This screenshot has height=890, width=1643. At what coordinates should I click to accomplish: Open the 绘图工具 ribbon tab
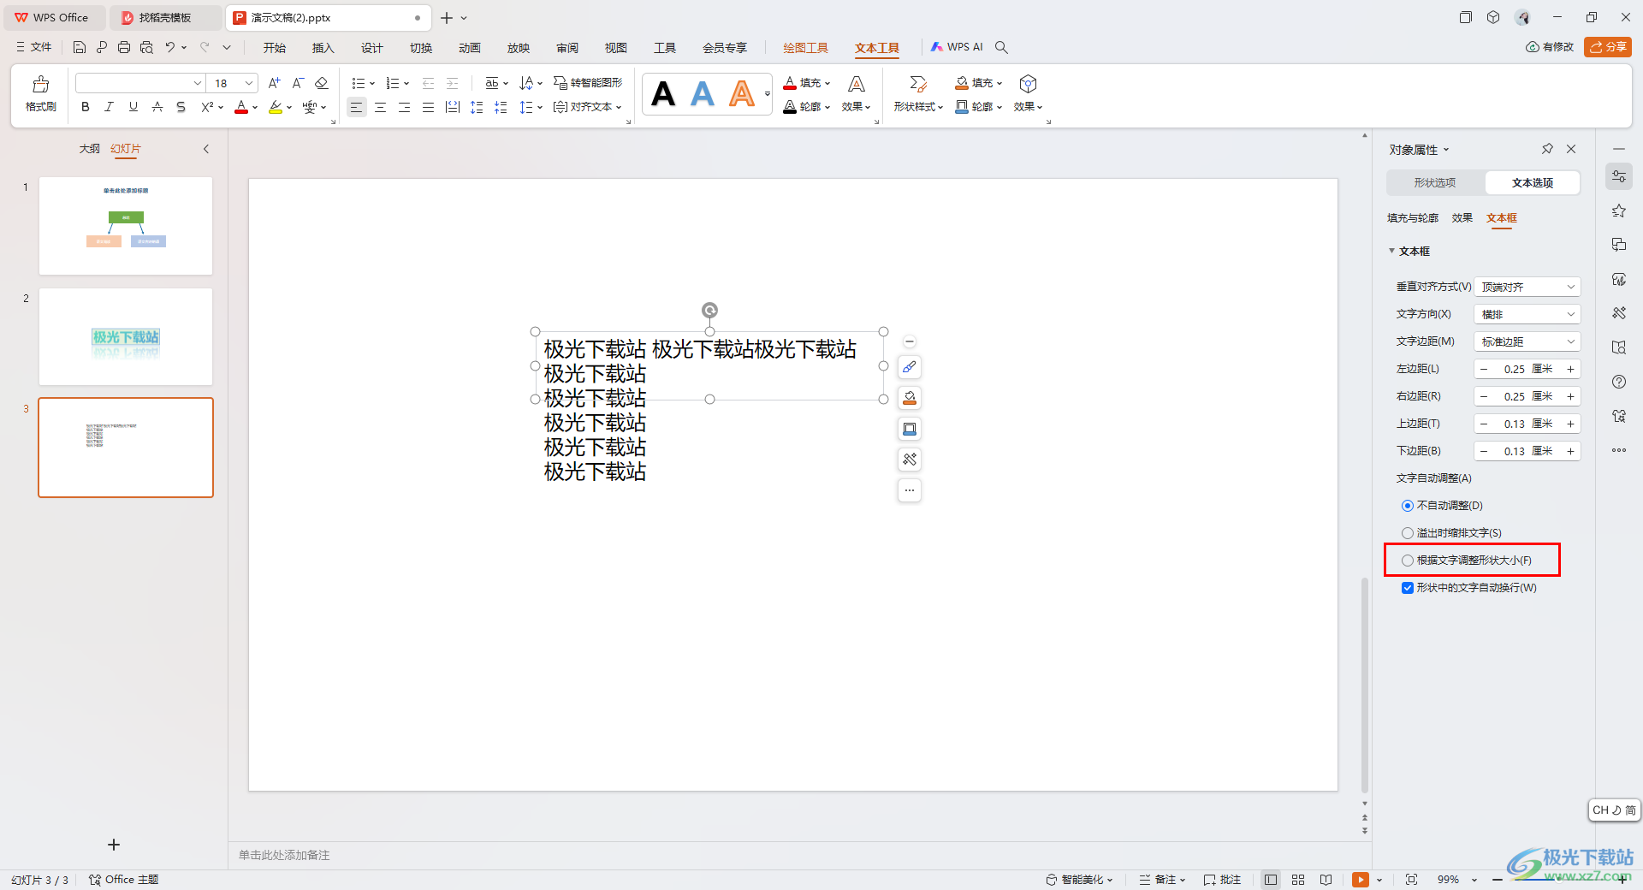click(x=805, y=48)
